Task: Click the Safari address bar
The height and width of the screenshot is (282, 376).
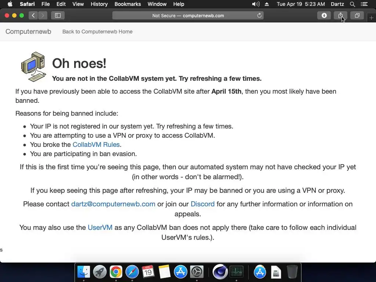Action: 188,15
